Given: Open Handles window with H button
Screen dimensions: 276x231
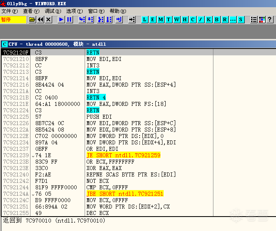Looking at the screenshot, I should (185, 20).
